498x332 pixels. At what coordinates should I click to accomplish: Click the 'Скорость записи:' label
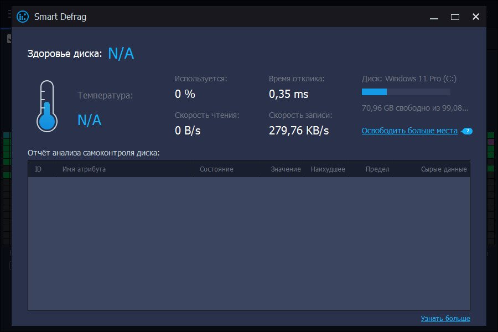[x=300, y=115]
